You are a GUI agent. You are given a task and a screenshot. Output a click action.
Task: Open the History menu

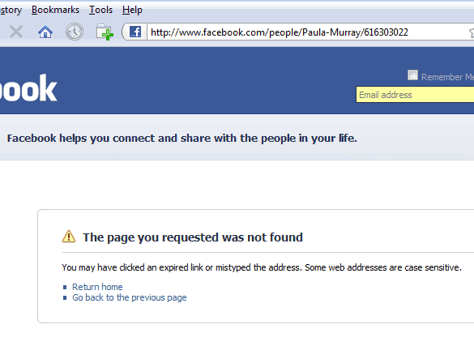11,10
